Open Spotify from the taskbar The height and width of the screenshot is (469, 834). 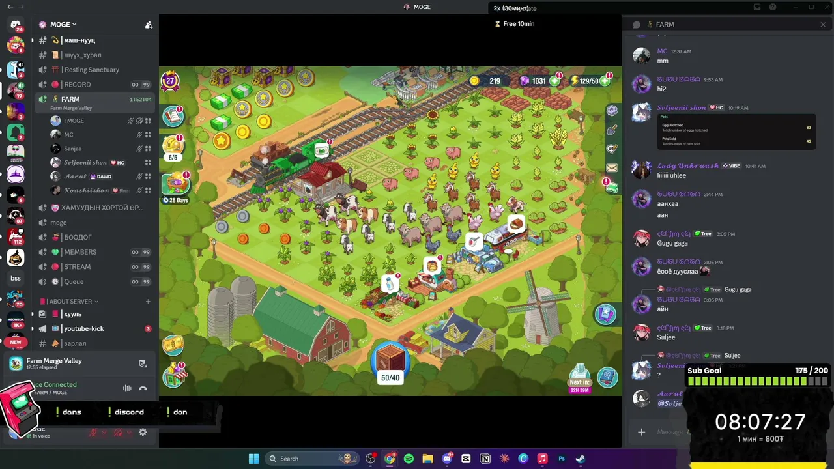pos(409,459)
